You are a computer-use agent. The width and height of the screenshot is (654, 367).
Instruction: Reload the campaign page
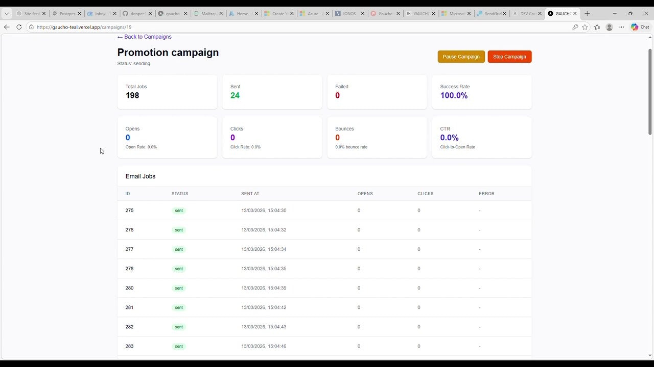coord(19,27)
